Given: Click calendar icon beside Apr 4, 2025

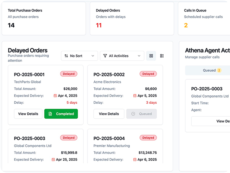Looking at the screenshot, I should (x=55, y=96).
